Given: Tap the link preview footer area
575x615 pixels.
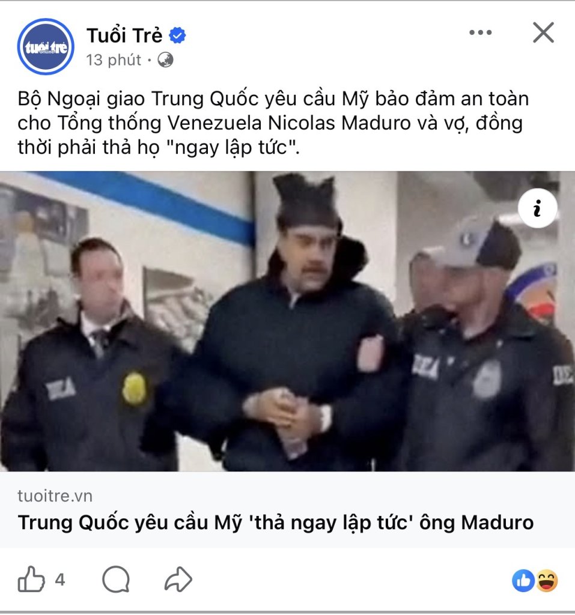Looking at the screenshot, I should pyautogui.click(x=287, y=510).
